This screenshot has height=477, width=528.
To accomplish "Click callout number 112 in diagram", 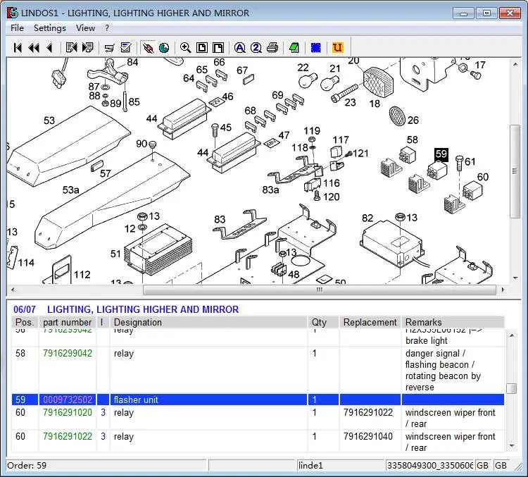I will (x=82, y=275).
